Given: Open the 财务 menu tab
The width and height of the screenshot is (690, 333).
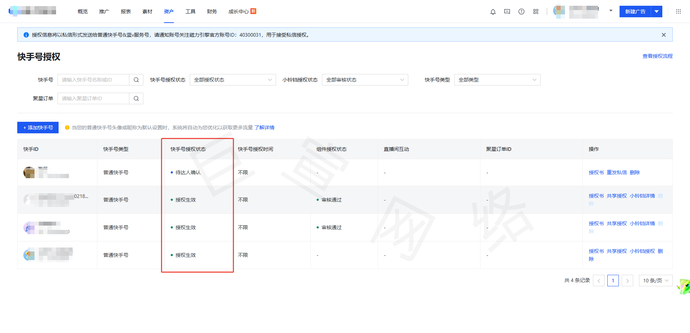Looking at the screenshot, I should pyautogui.click(x=212, y=11).
